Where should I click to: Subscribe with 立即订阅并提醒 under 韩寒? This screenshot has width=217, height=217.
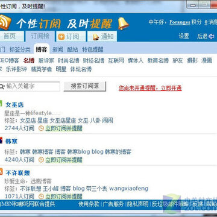click(64, 160)
